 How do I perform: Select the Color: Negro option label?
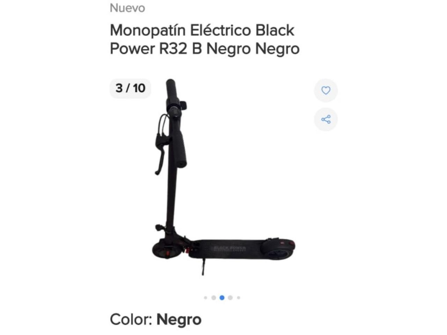156,319
